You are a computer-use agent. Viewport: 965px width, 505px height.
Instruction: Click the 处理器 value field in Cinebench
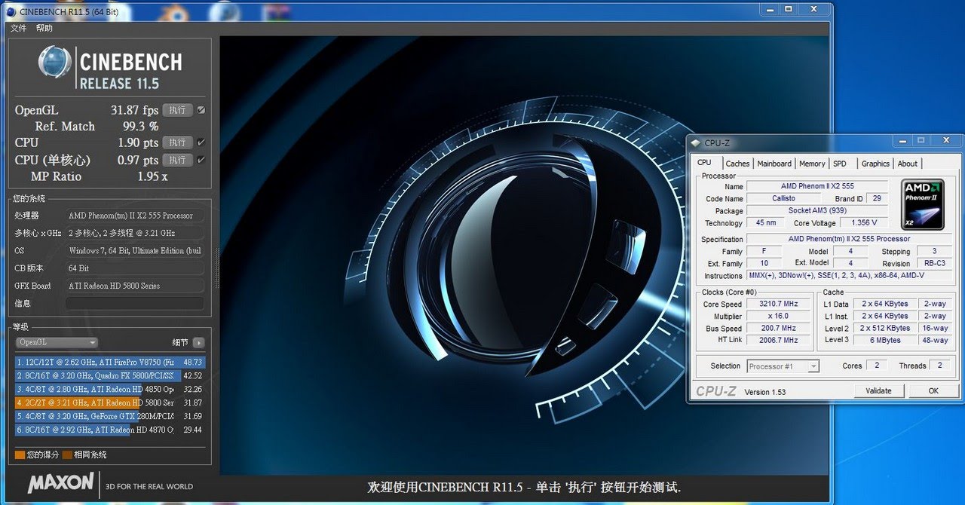(x=134, y=216)
